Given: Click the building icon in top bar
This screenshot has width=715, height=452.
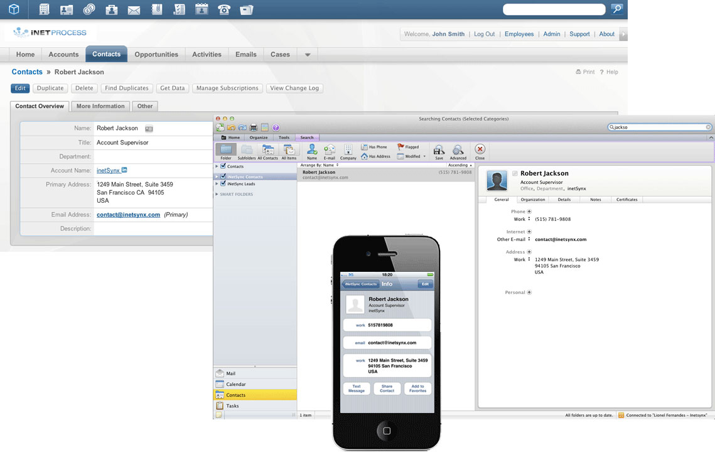Looking at the screenshot, I should click(44, 9).
